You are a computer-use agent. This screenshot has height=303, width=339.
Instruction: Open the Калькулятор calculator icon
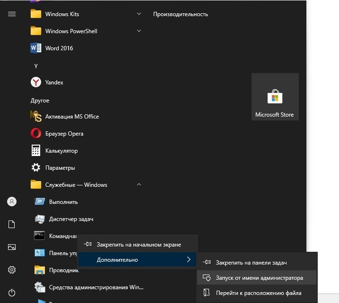coord(36,150)
